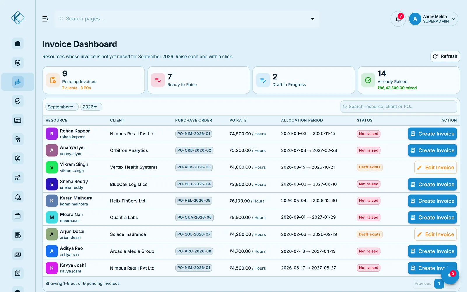Open the ID card sidebar icon
This screenshot has width=467, height=292.
pos(18,120)
